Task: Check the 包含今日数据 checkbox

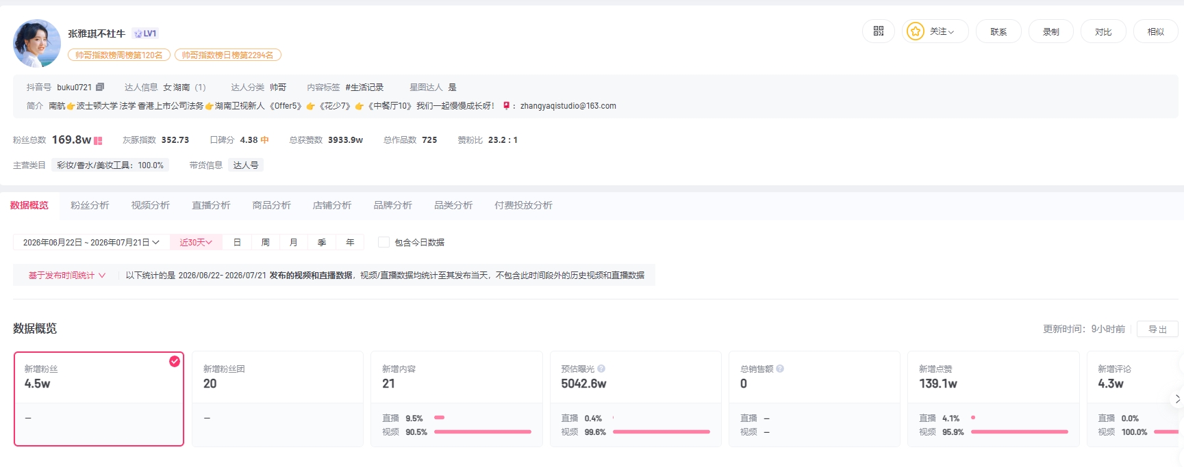Action: coord(384,242)
